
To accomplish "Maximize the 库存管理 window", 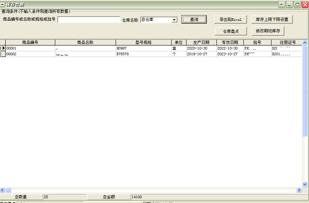I will pyautogui.click(x=297, y=4).
